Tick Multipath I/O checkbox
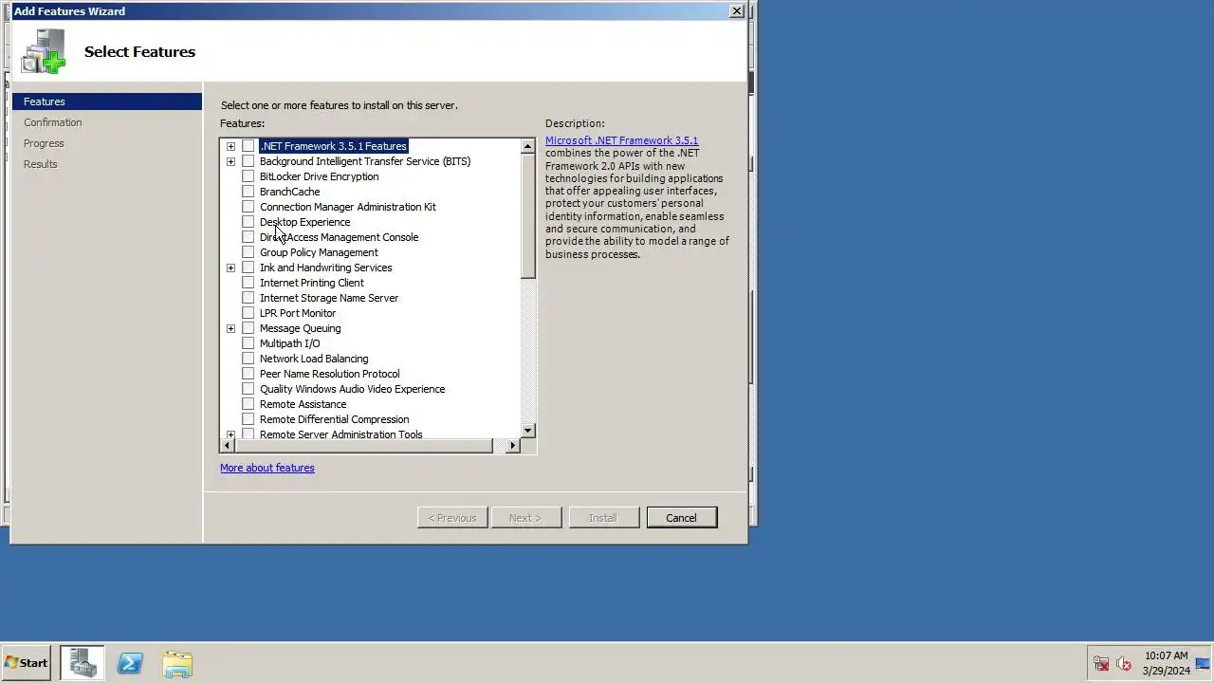The width and height of the screenshot is (1214, 683). (x=248, y=343)
